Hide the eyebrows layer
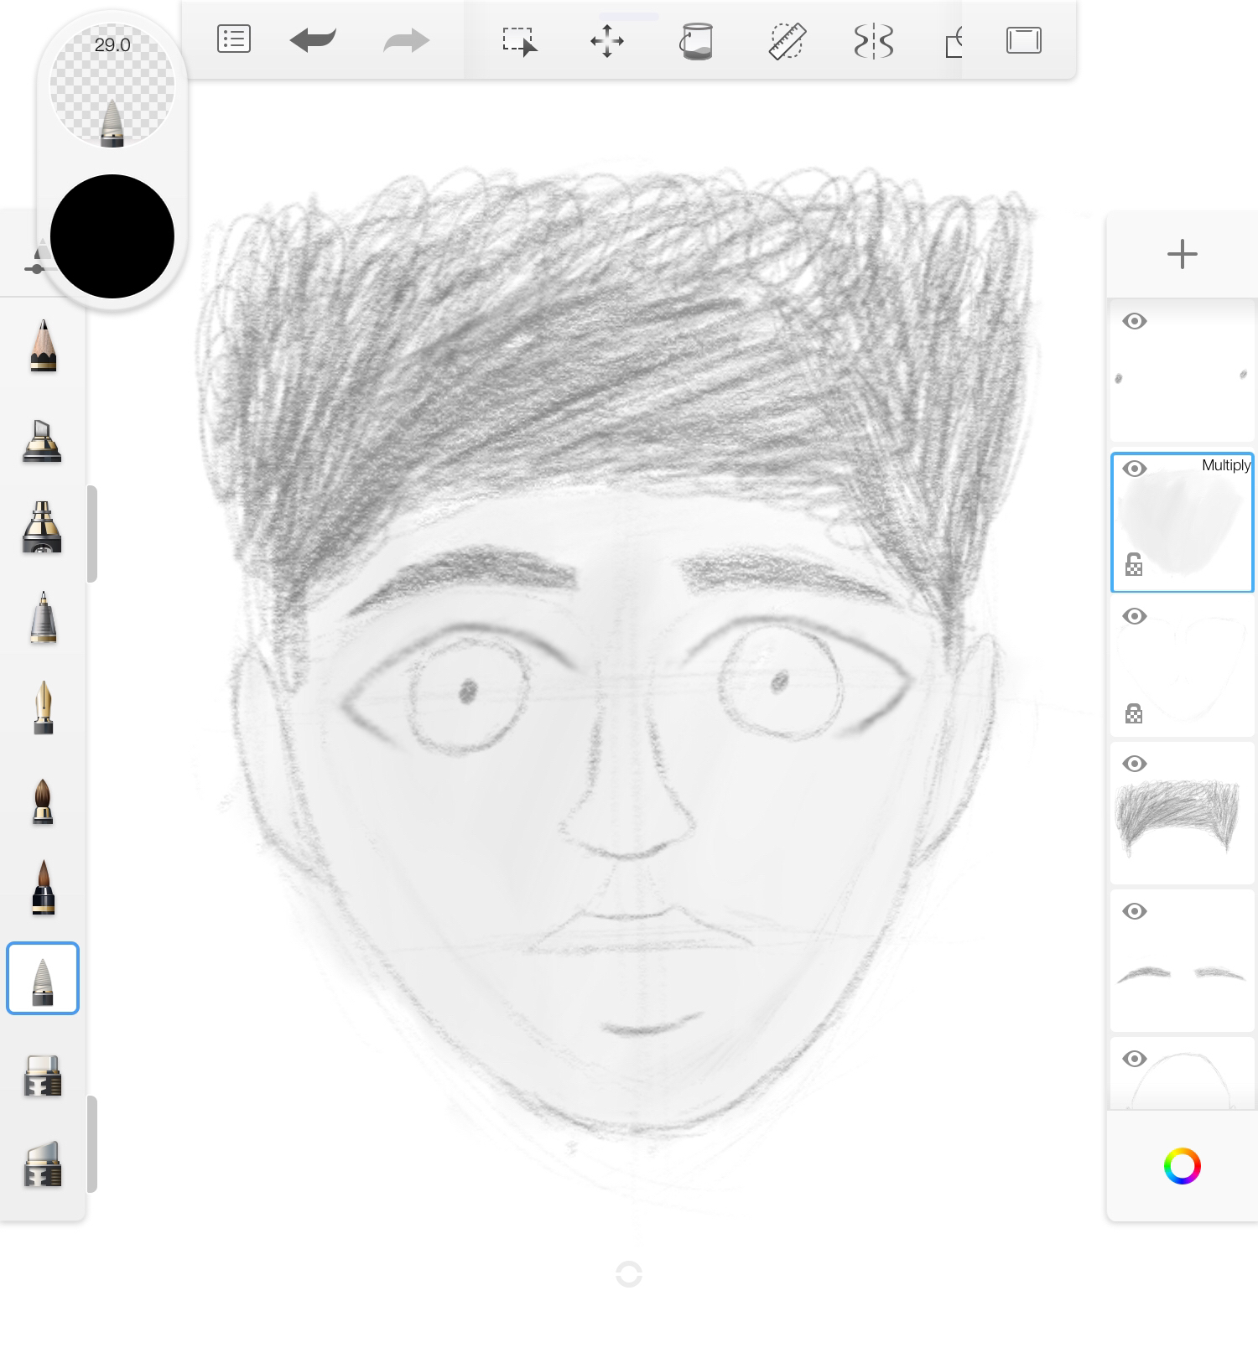This screenshot has height=1358, width=1258. coord(1134,911)
